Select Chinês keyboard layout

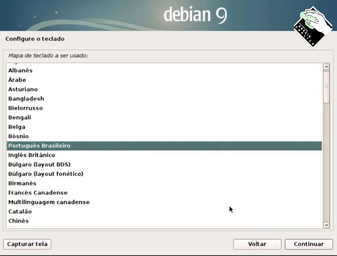point(164,221)
